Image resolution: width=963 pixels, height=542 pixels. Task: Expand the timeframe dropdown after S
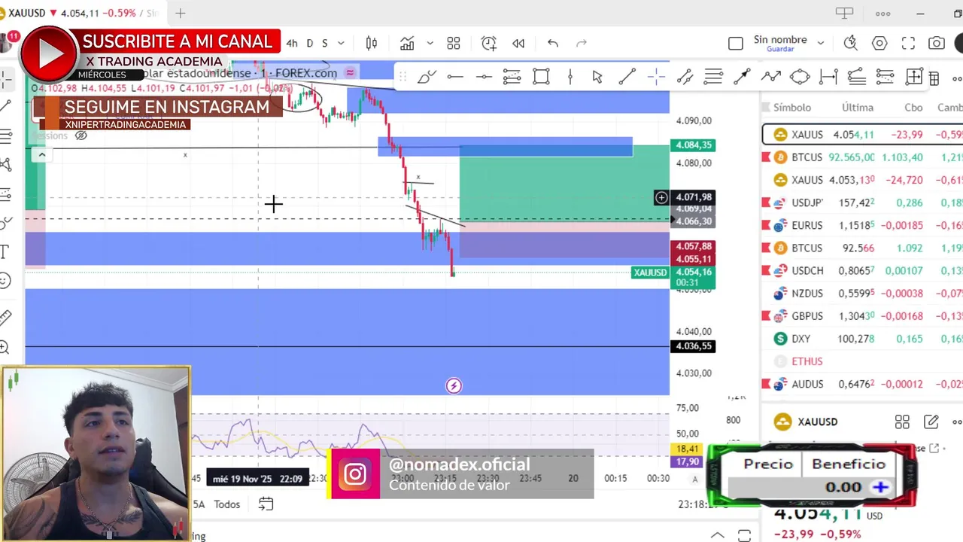[341, 44]
